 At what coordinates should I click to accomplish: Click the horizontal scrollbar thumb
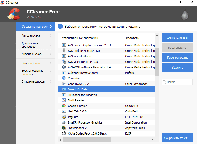(x=87, y=140)
